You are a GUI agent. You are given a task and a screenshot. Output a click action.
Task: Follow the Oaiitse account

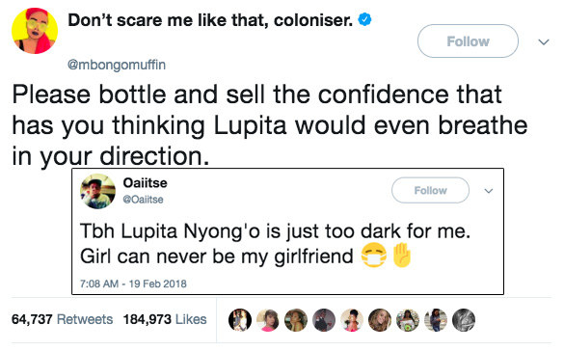(431, 190)
